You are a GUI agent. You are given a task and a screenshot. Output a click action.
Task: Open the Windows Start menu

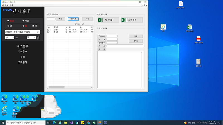3,122
